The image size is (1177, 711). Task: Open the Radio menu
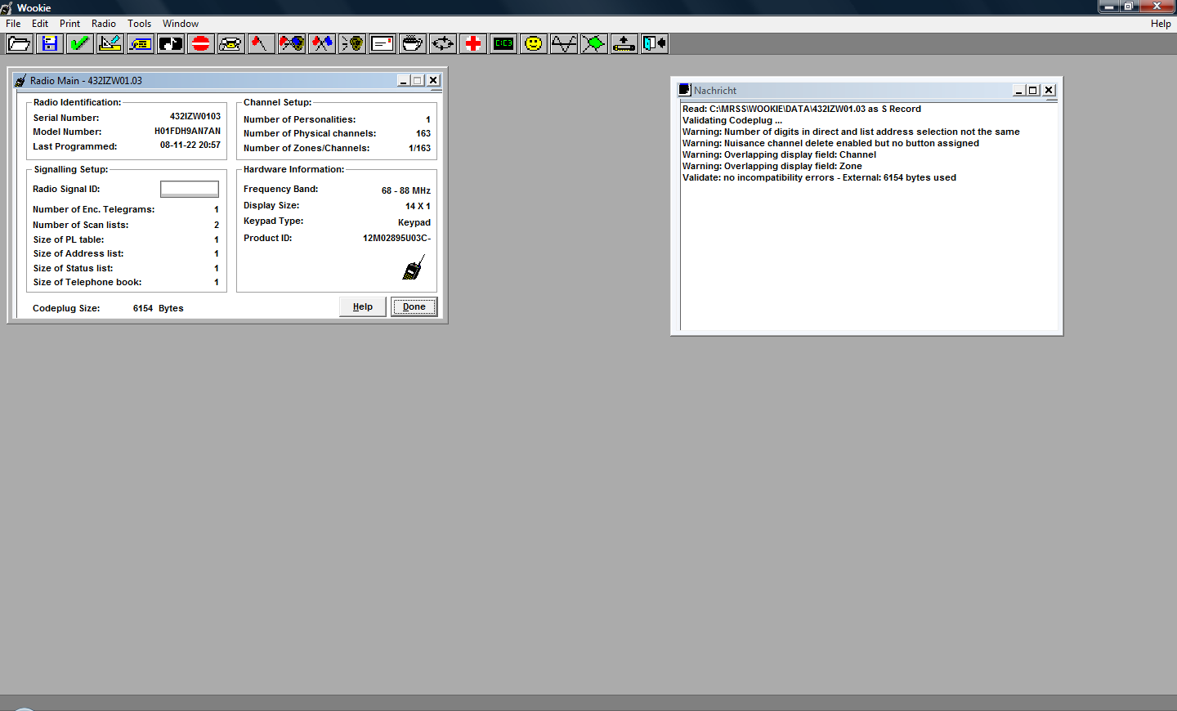pyautogui.click(x=104, y=24)
